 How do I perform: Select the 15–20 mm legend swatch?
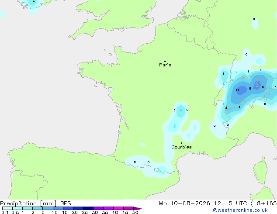click(x=68, y=208)
